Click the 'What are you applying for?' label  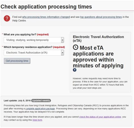click(x=20, y=35)
